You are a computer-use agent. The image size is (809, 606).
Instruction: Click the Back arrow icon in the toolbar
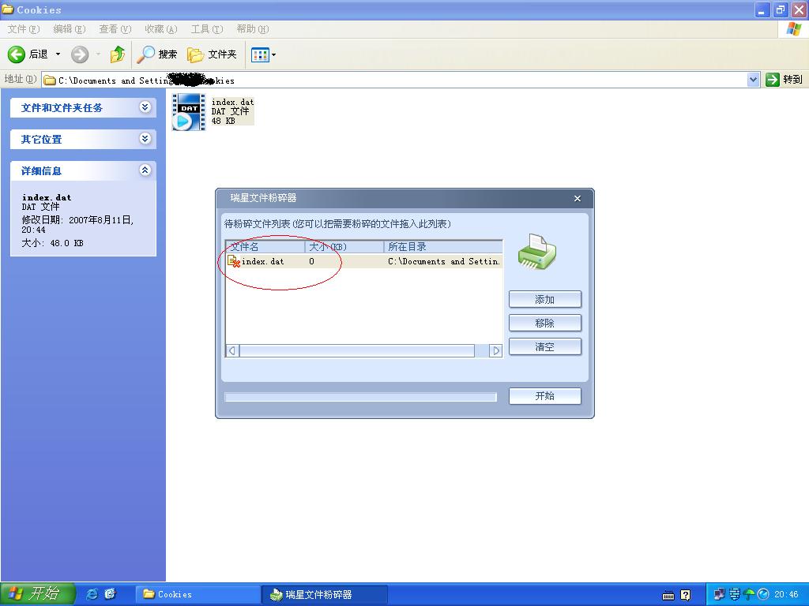pos(16,54)
